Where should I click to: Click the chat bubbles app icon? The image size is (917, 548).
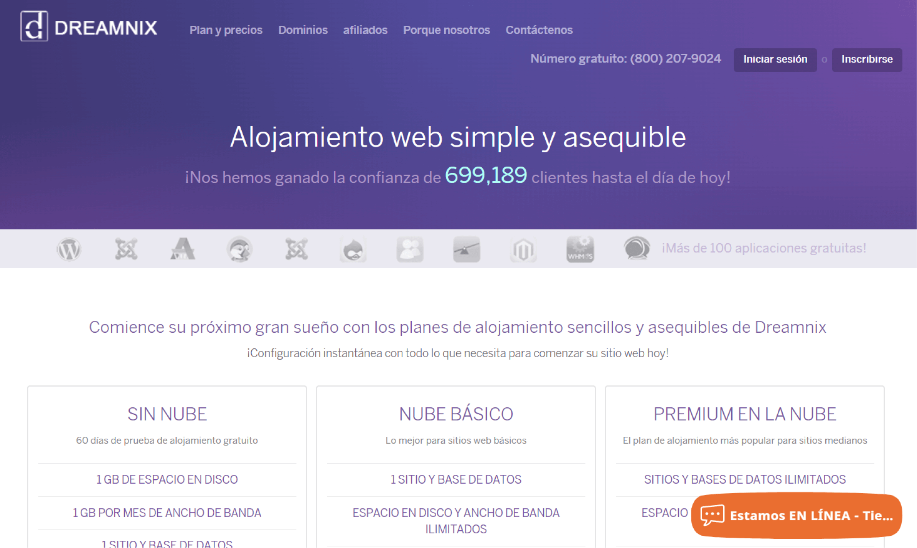(637, 248)
